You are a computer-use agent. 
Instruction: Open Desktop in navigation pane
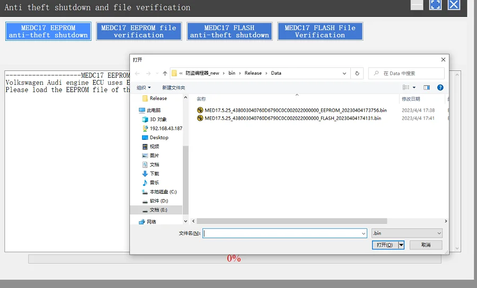click(x=159, y=137)
